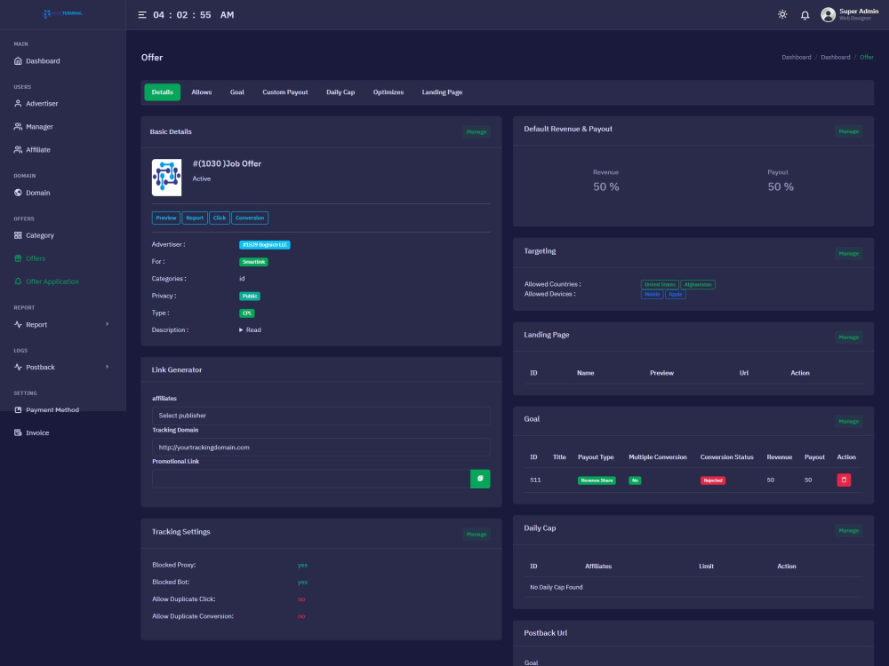Click the offer Report button
Screen dimensions: 889x666
195,218
